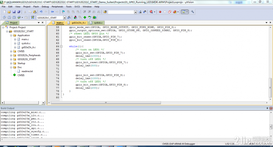Open Manage Project Items
The width and height of the screenshot is (273, 147).
pos(75,17)
